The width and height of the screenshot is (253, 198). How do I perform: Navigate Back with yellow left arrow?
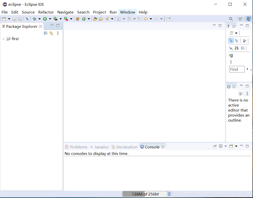tap(146, 19)
